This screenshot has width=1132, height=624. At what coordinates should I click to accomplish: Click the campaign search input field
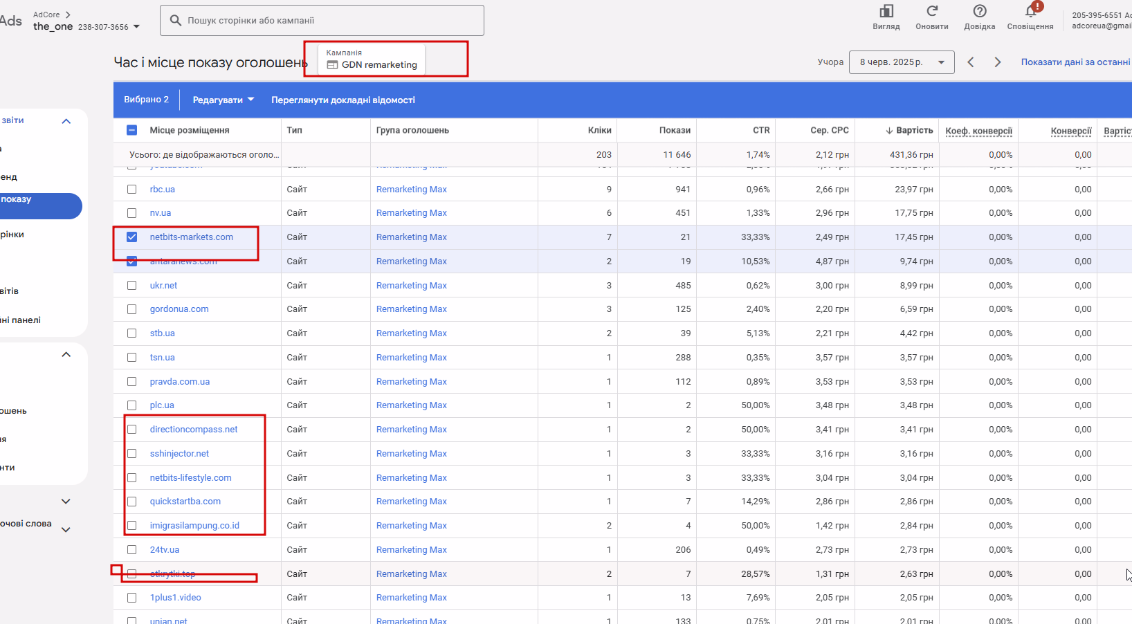tap(322, 21)
